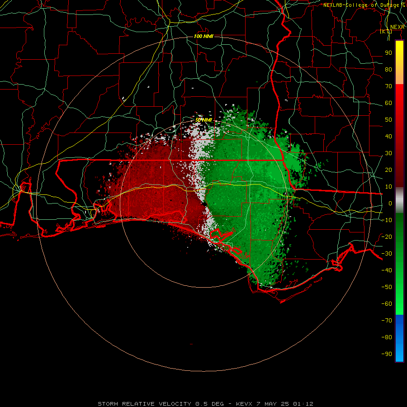This screenshot has width=407, height=407.
Task: Select the -40 value on the velocity scale
Action: coord(387,270)
